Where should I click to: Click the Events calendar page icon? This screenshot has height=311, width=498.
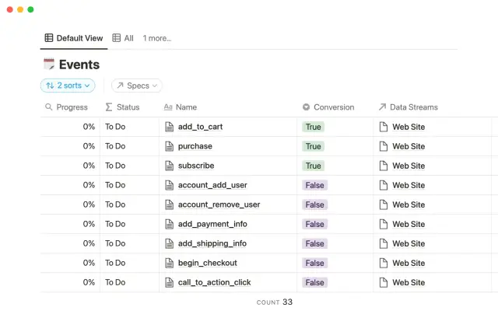coord(49,64)
